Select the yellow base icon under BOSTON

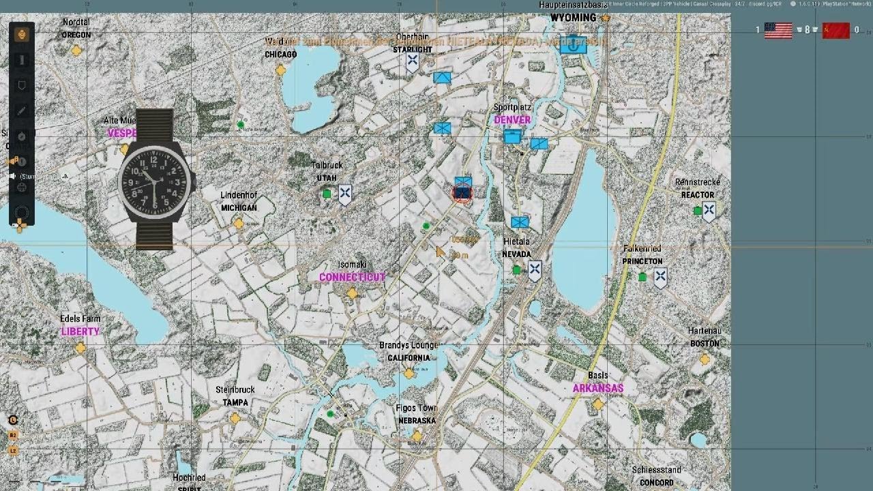pyautogui.click(x=705, y=359)
